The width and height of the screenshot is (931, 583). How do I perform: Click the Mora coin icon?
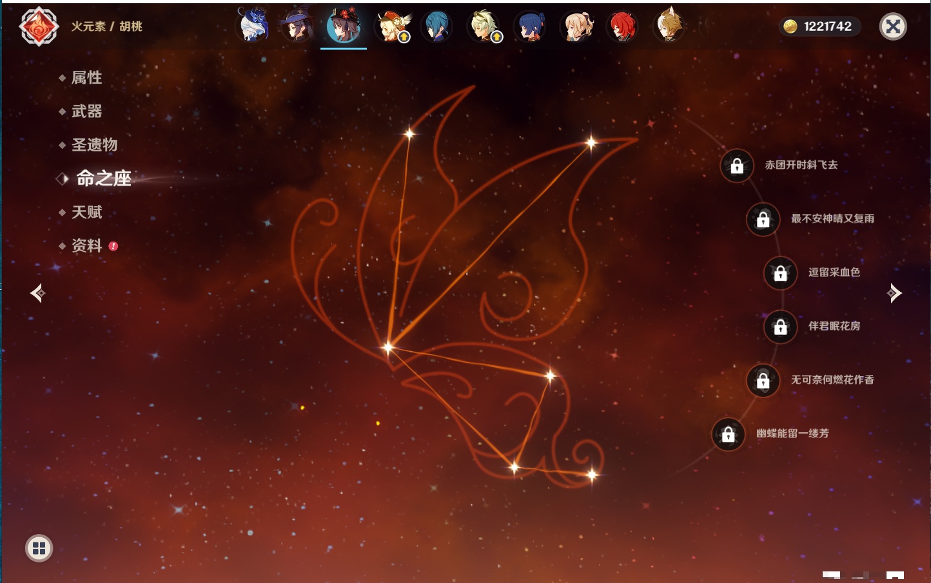tap(790, 26)
